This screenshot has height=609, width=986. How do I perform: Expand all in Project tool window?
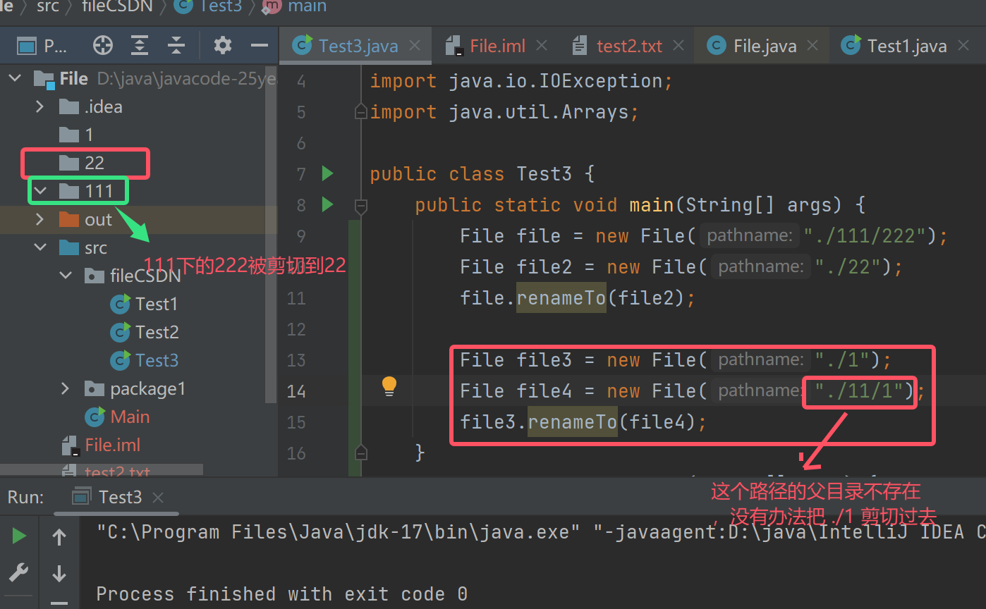(140, 46)
